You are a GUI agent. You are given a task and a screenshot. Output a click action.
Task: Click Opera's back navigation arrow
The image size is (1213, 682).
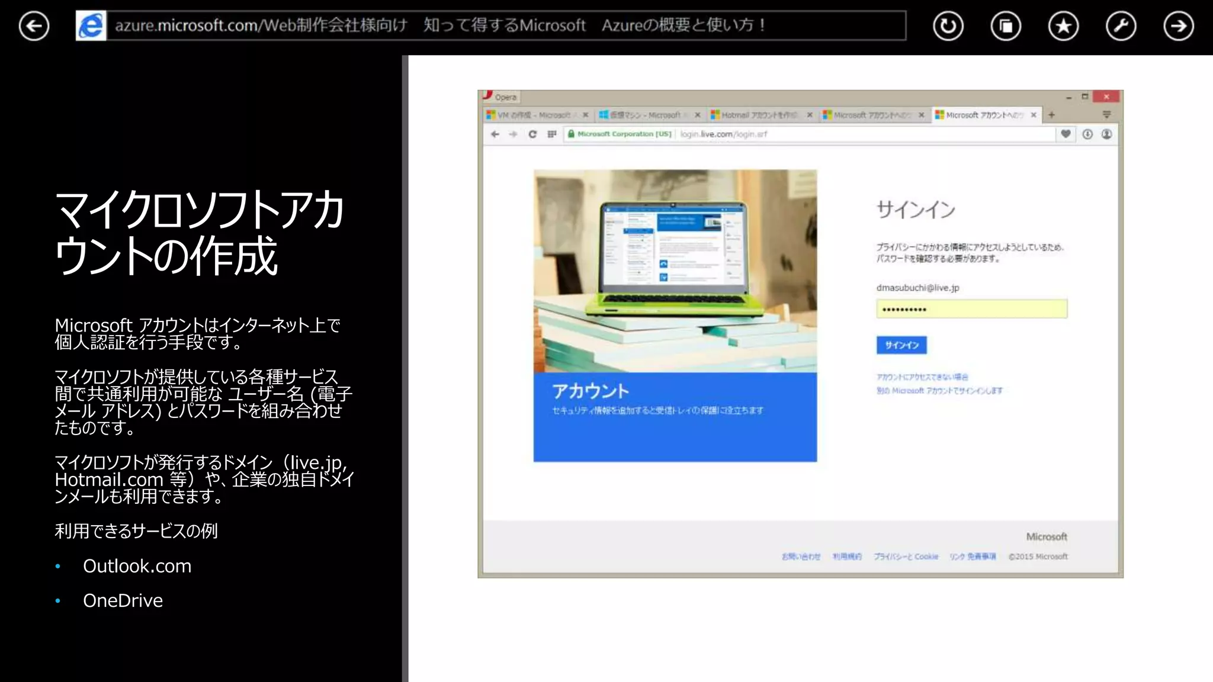495,134
